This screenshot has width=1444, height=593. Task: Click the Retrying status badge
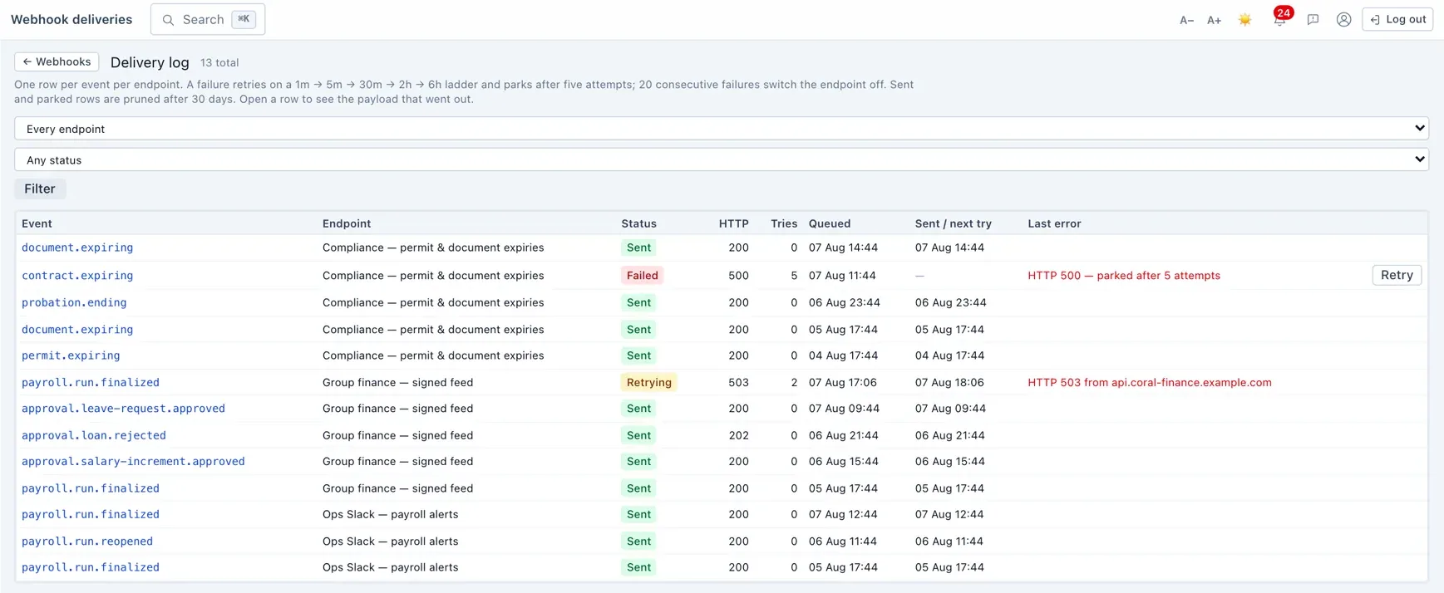tap(648, 382)
